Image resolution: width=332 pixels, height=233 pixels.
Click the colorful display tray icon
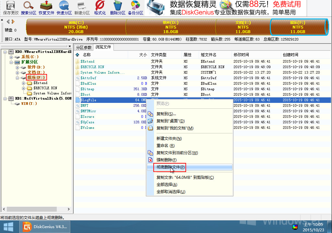[295, 227]
